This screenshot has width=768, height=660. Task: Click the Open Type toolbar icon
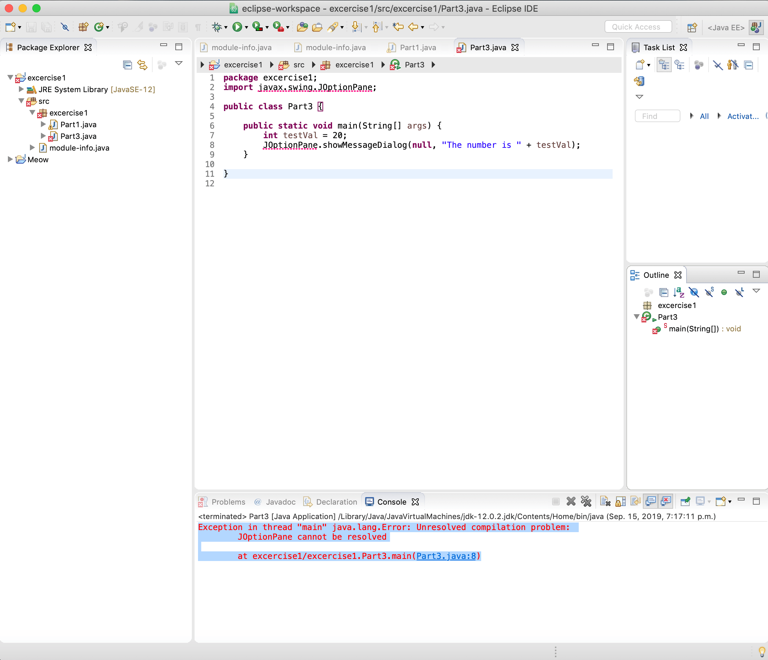pos(302,27)
